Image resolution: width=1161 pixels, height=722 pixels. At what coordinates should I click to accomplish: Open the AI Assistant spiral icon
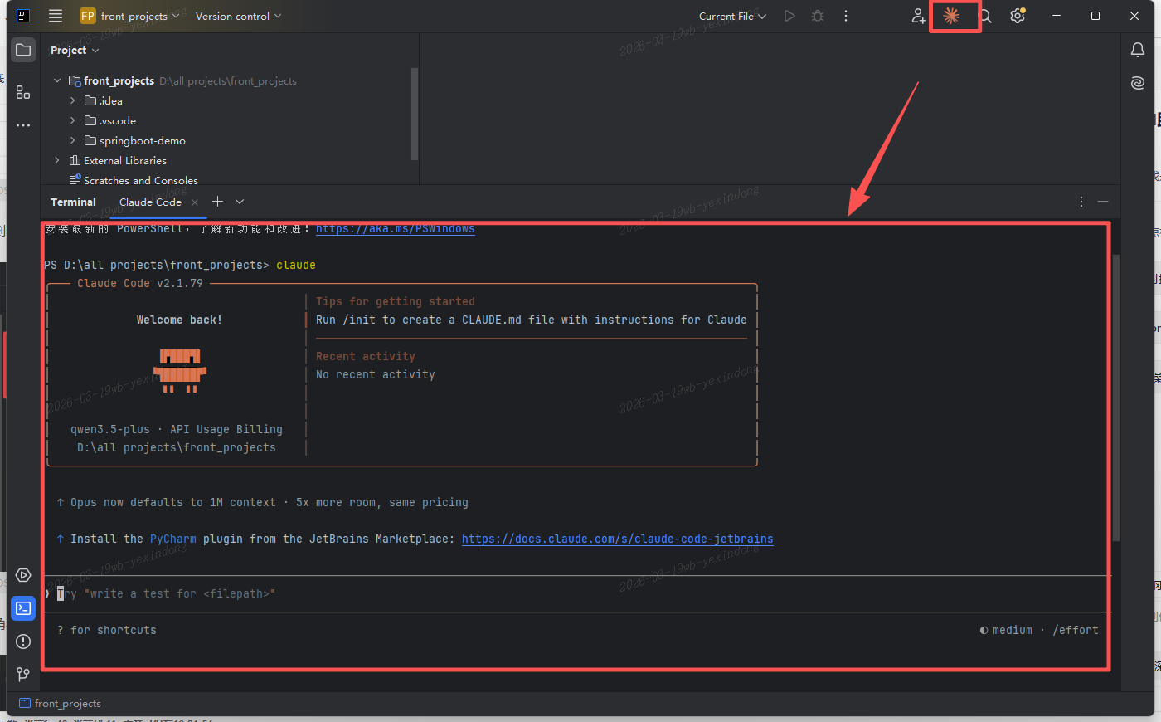coord(1138,82)
